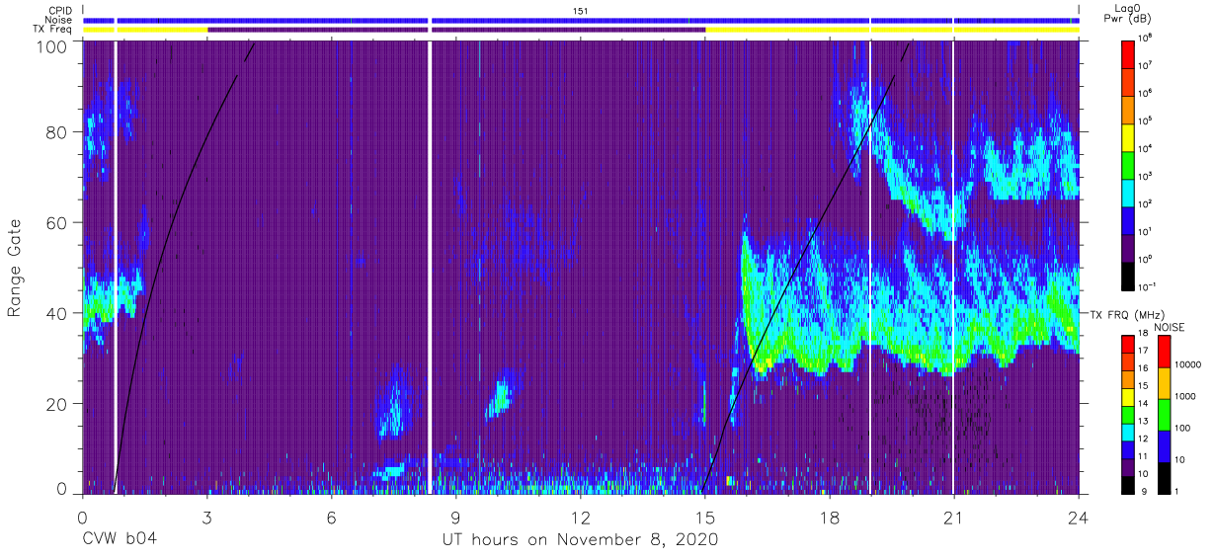
Task: Click the NOISE colorbar title
Action: (1170, 327)
